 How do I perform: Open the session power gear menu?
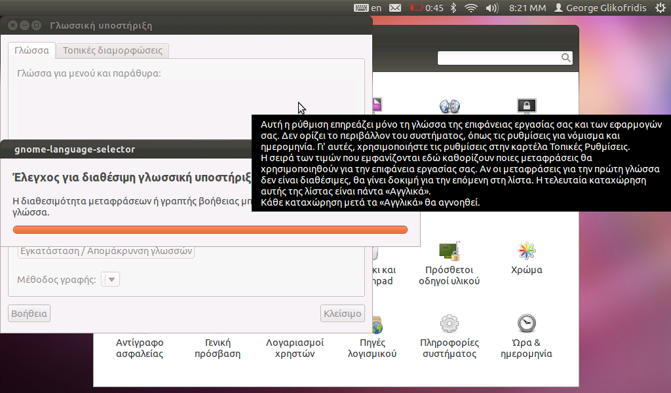(661, 8)
